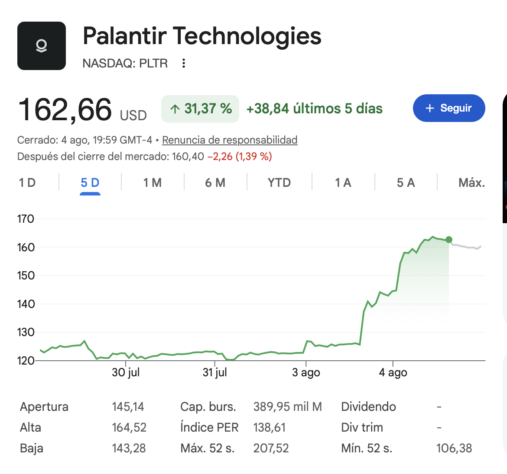Follow the stock with Seguir button

click(x=449, y=108)
